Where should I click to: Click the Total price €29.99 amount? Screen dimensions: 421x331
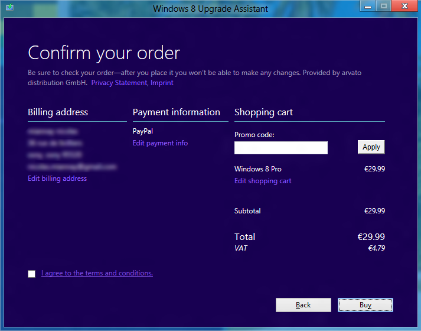pos(371,236)
